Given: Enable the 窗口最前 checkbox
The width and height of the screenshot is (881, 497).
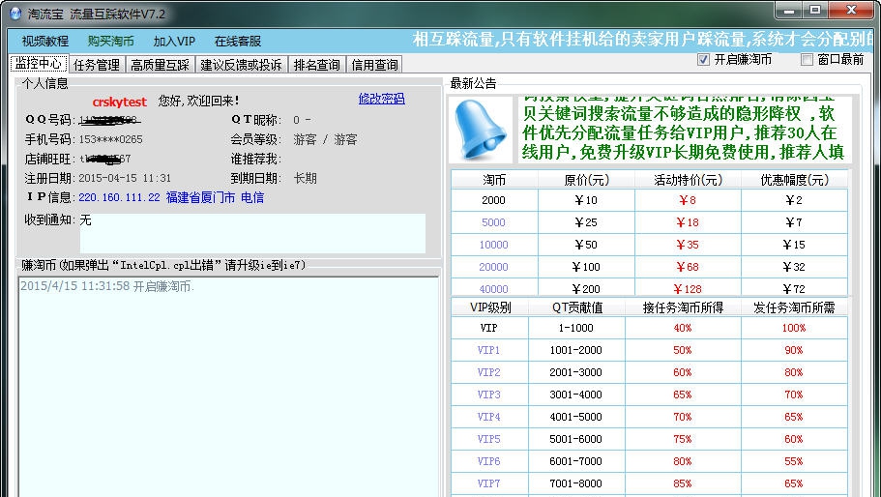Looking at the screenshot, I should coord(807,60).
